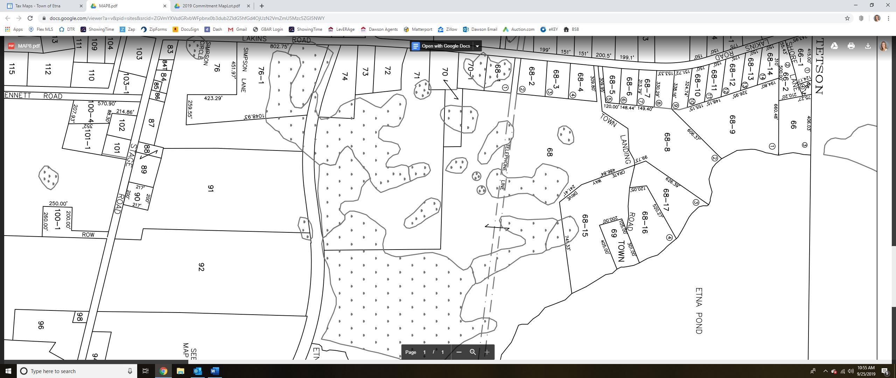
Task: Open the Google account avatar in viewer
Action: 884,46
